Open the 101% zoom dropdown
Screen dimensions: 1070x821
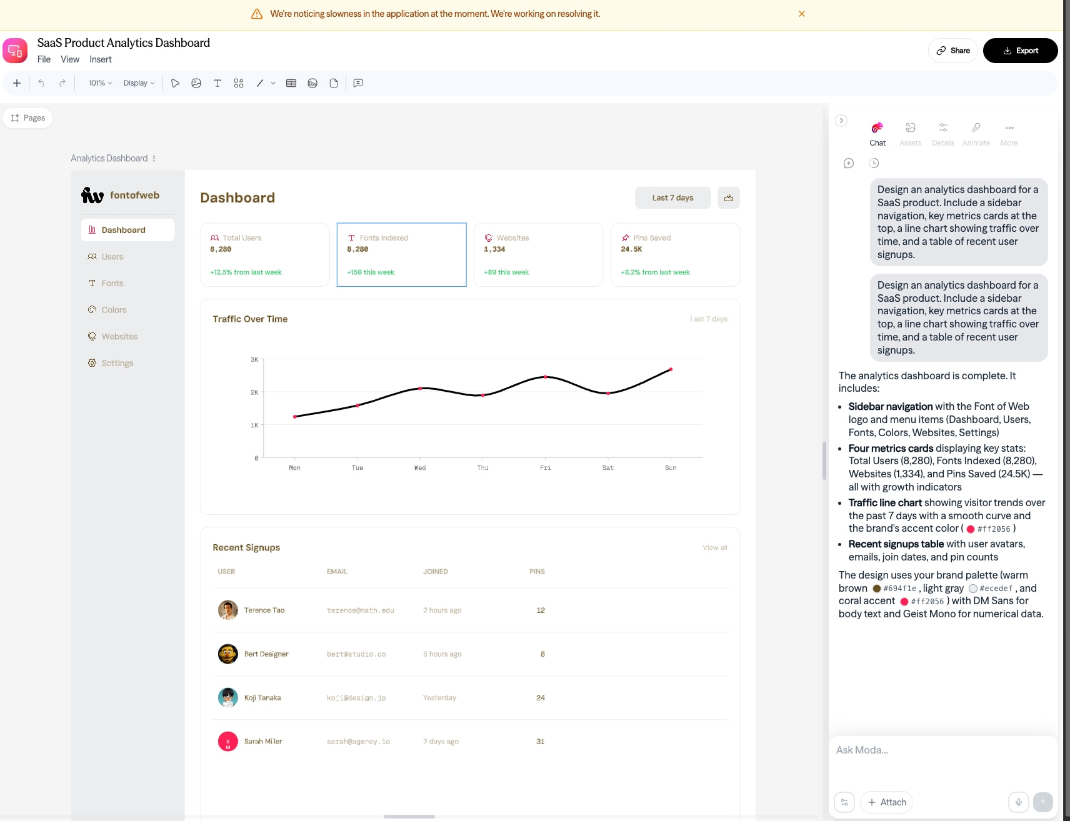(100, 83)
